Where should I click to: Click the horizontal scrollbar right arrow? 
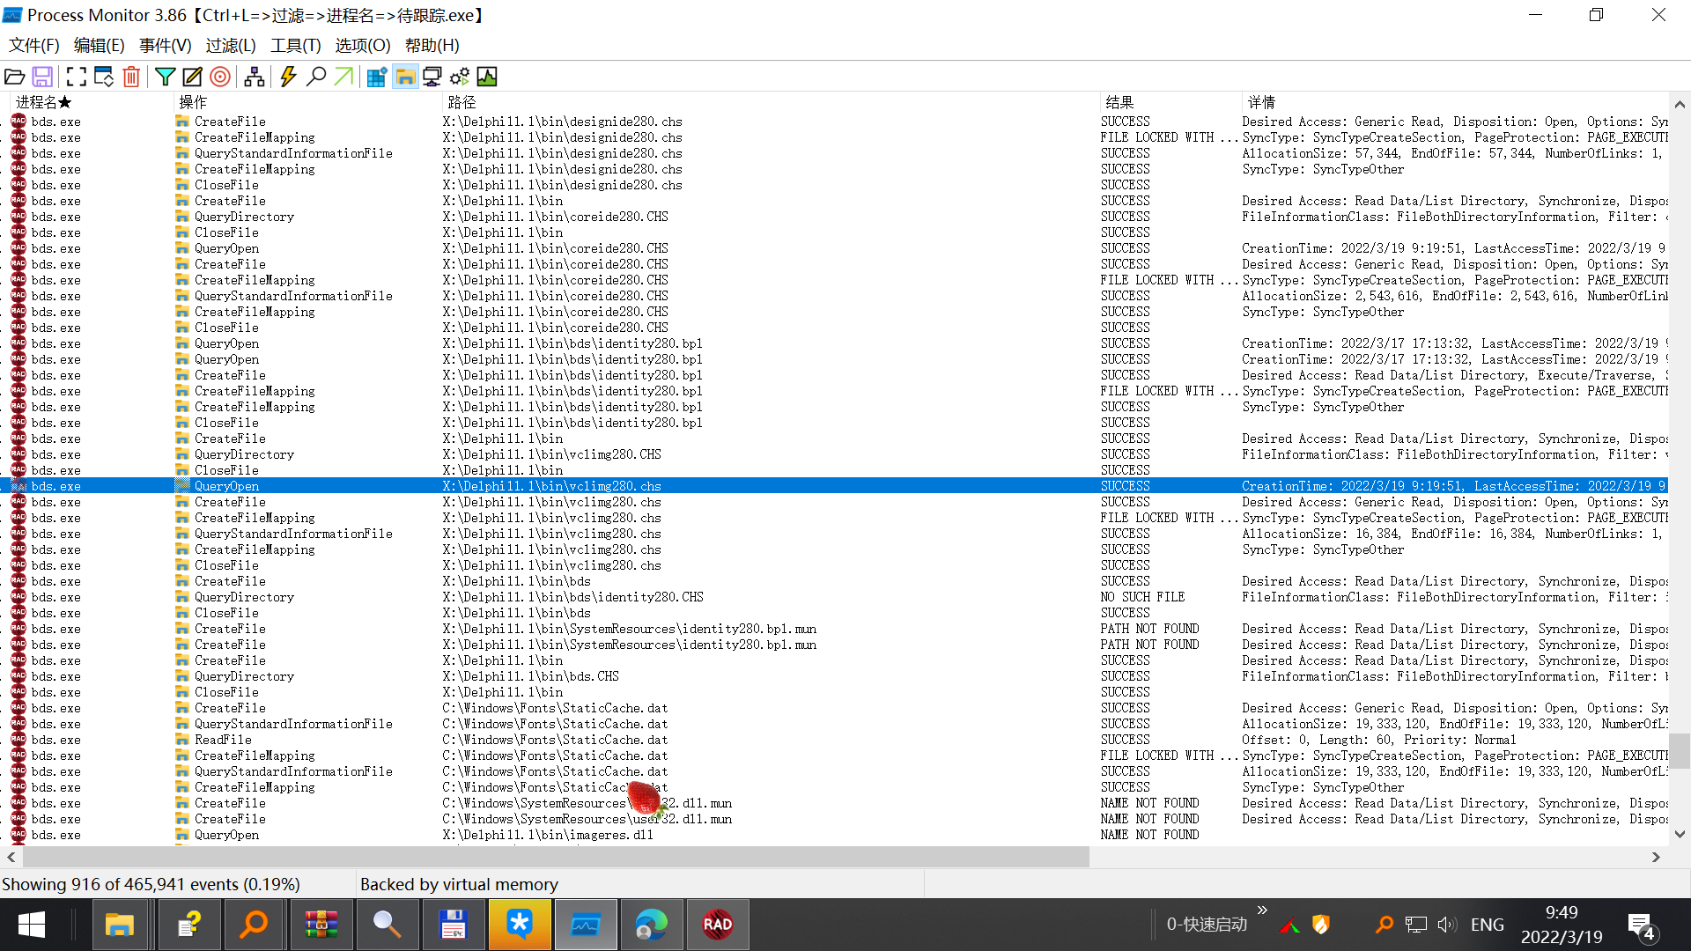tap(1656, 857)
